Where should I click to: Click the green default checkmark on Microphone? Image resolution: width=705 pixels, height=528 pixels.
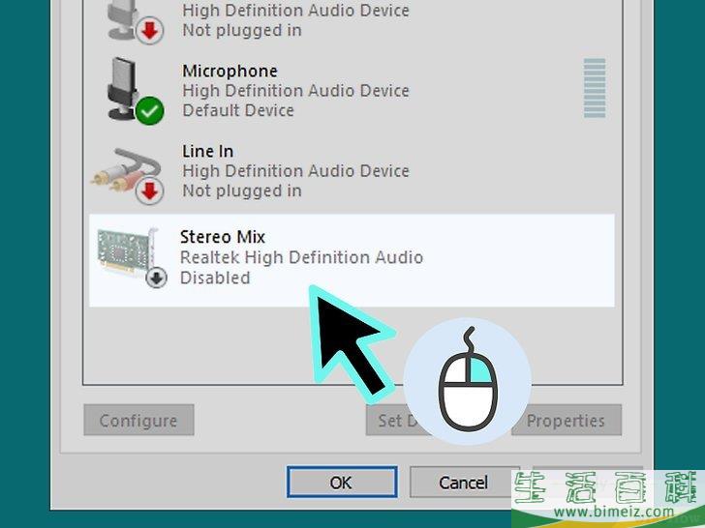[x=150, y=110]
